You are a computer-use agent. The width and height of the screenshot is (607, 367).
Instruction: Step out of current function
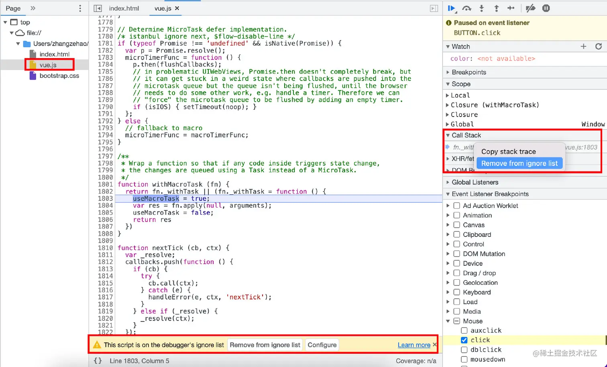(497, 8)
